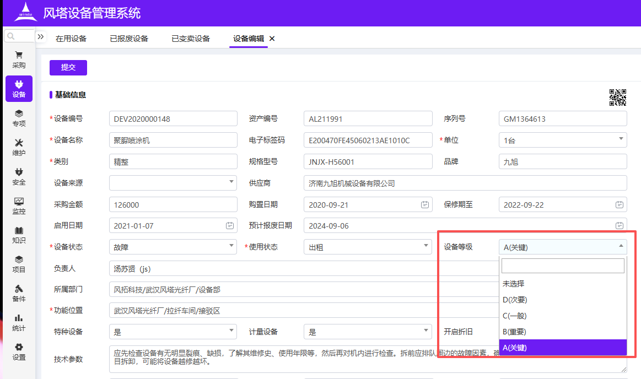Image resolution: width=641 pixels, height=379 pixels.
Task: Choose B(重要) in equipment level list
Action: click(x=563, y=332)
